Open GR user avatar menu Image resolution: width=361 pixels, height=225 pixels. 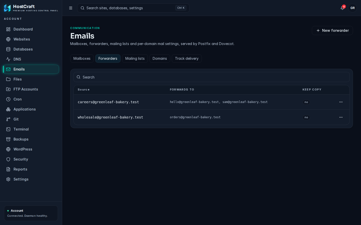click(352, 8)
